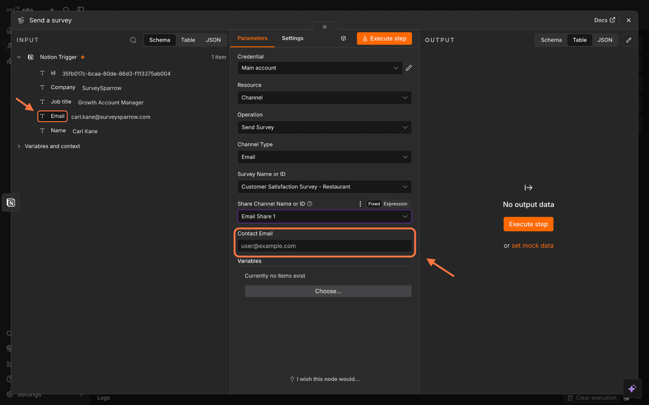Open the Share Channel dropdown showing Email Share 1
This screenshot has width=649, height=405.
[324, 217]
